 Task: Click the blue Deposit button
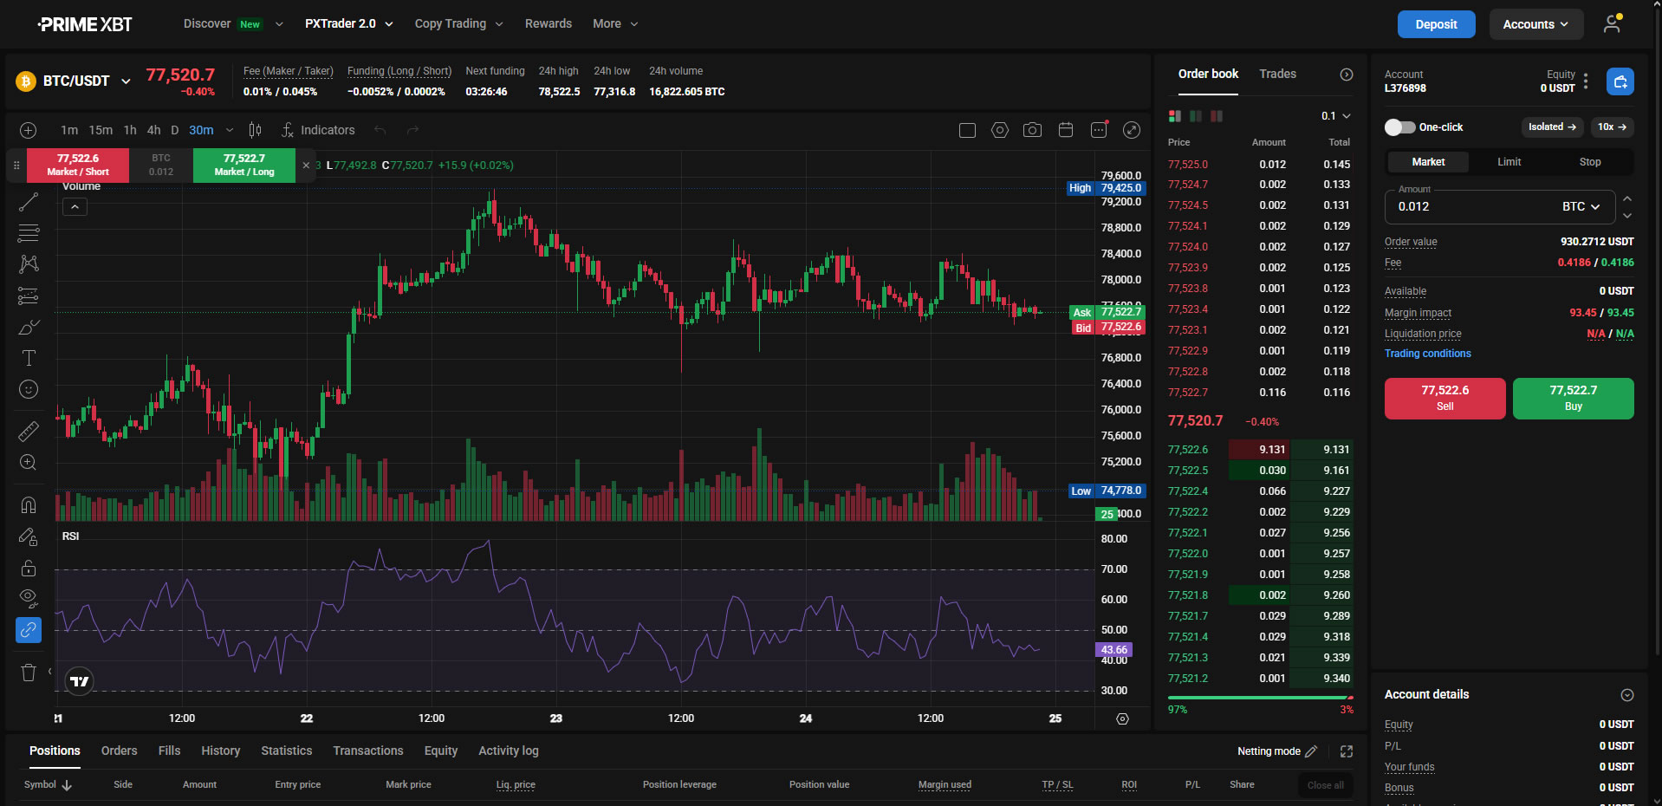pos(1436,24)
